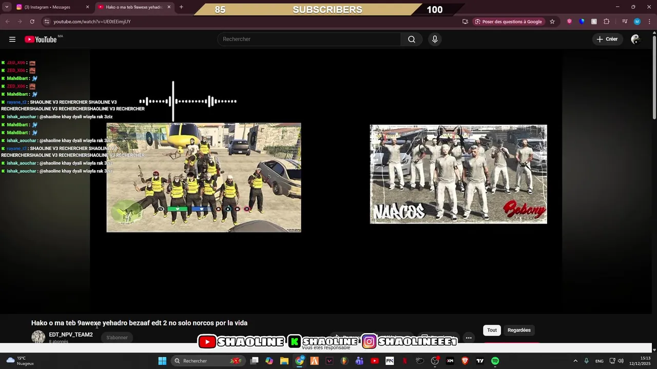Launch Spotify from the taskbar

point(495,361)
